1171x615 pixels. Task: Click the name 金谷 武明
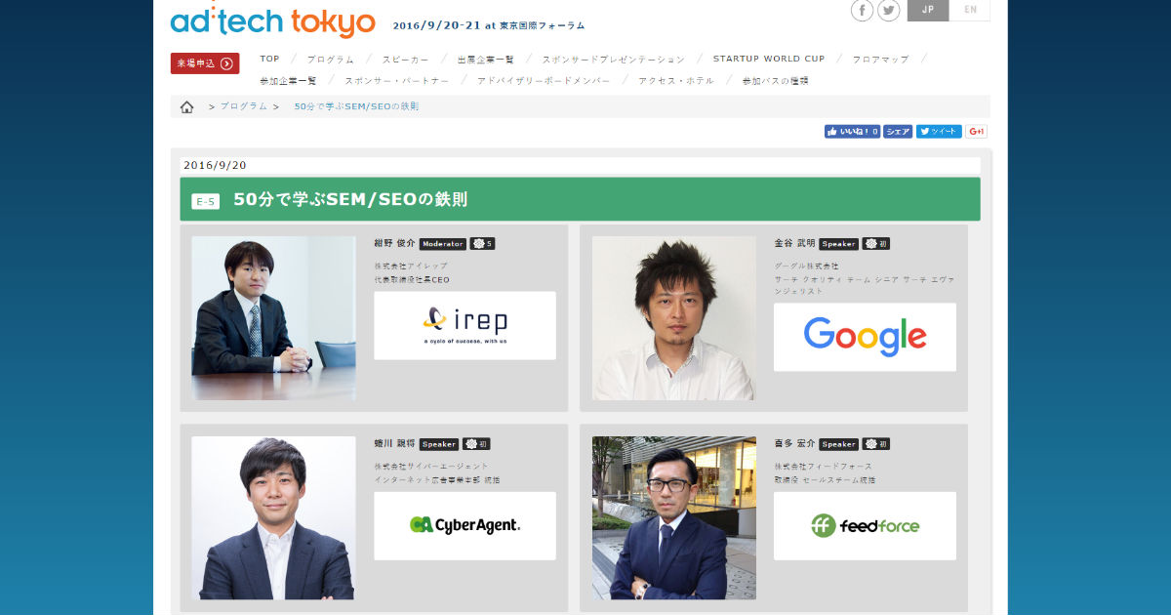click(794, 244)
